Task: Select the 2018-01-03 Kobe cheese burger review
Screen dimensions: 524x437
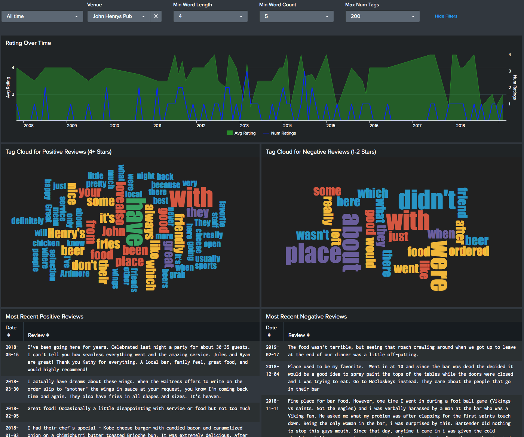Action: [x=130, y=430]
